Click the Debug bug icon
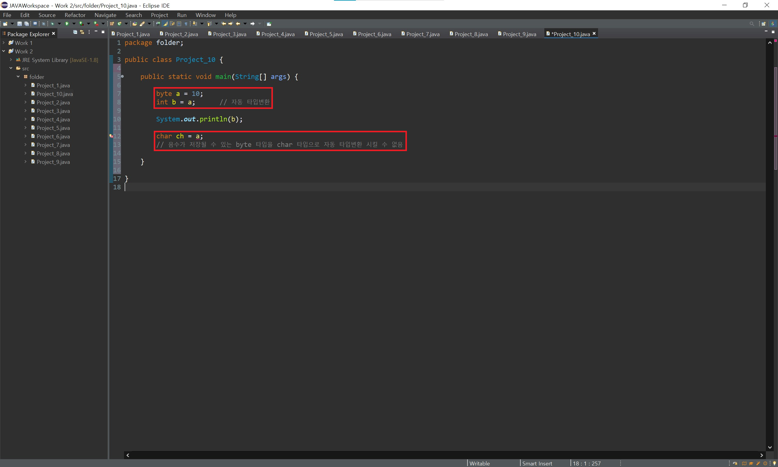Screen dimensions: 778x467 point(52,24)
